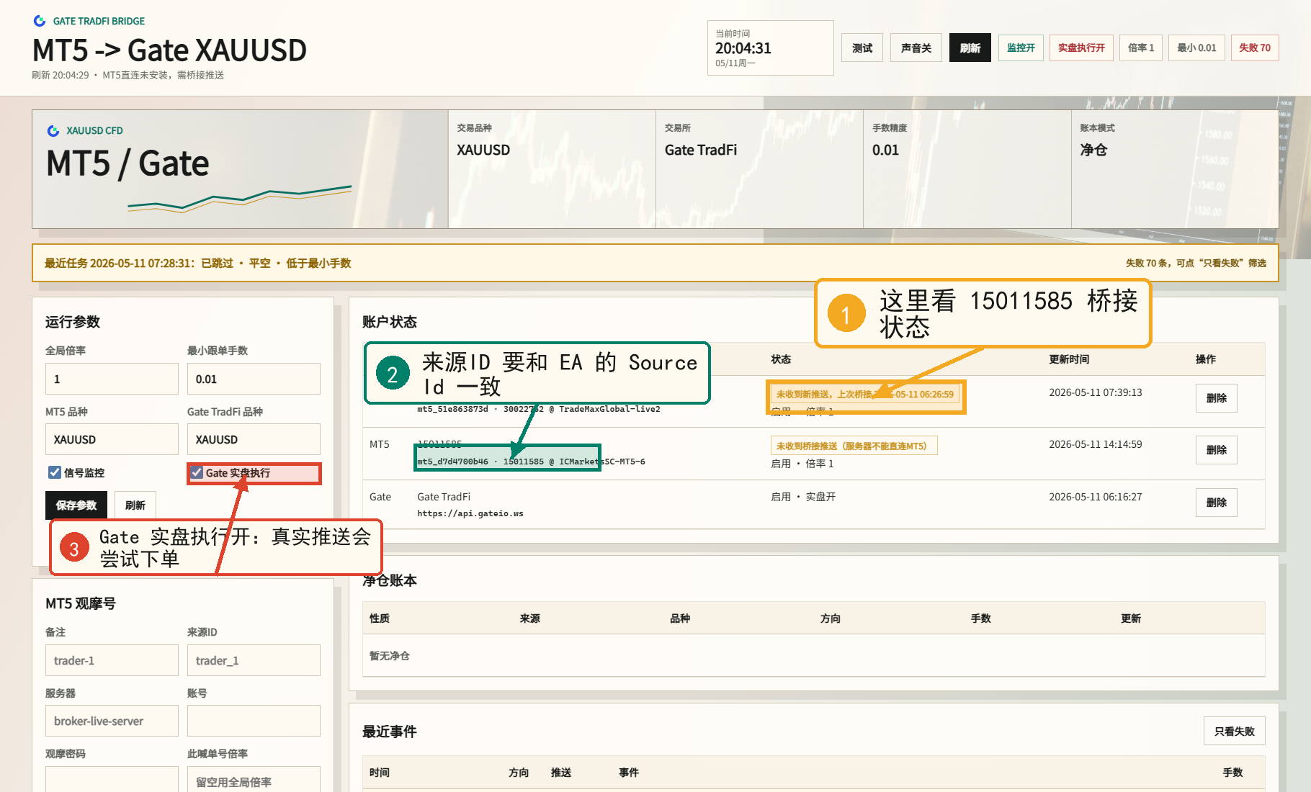Click the 最近任务 notice banner
Viewport: 1311px width, 792px height.
pos(655,263)
